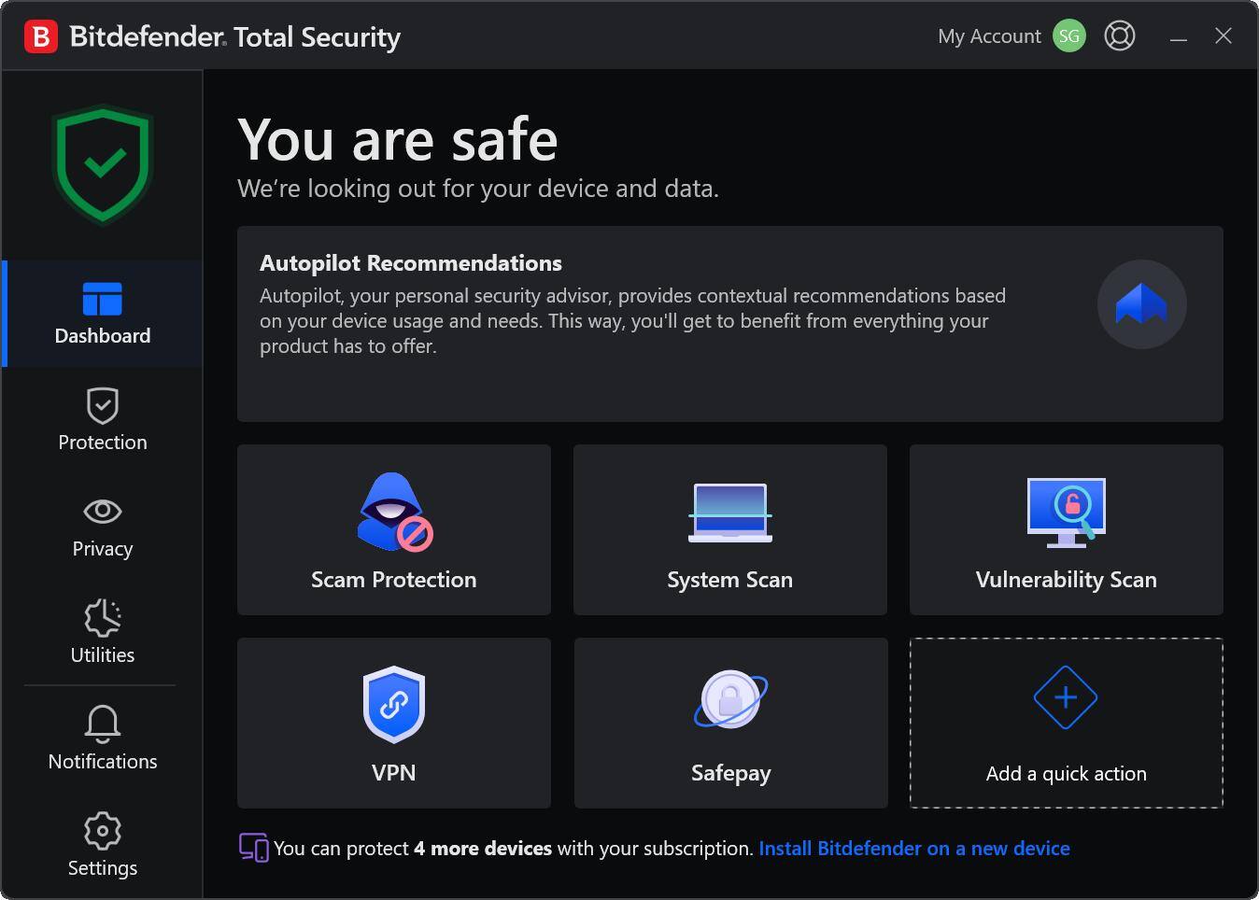This screenshot has height=900, width=1259.
Task: Open the Safepay padlock icon
Action: 730,699
